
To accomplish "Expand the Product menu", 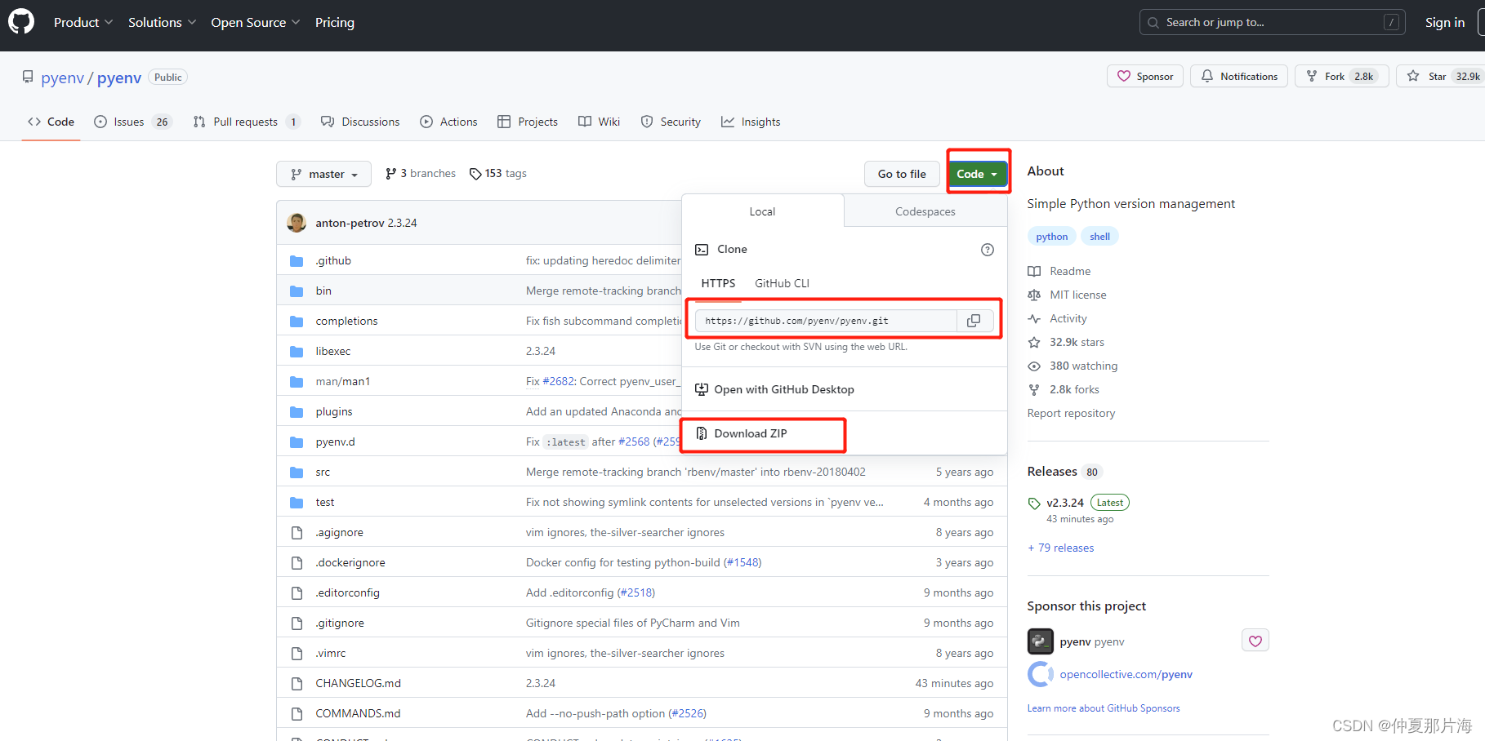I will click(83, 22).
